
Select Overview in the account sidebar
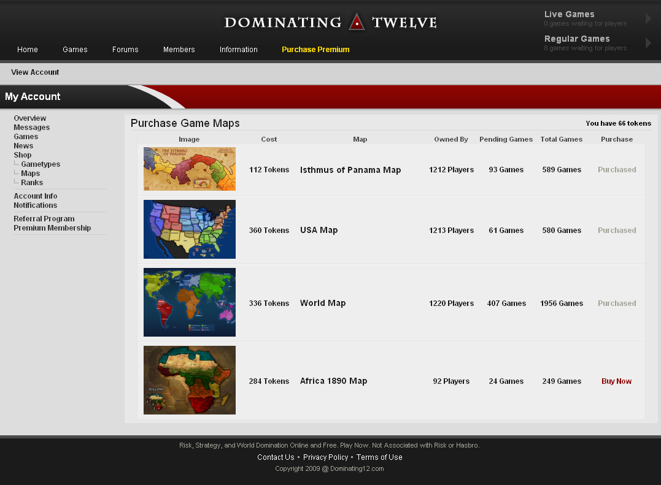coord(30,118)
